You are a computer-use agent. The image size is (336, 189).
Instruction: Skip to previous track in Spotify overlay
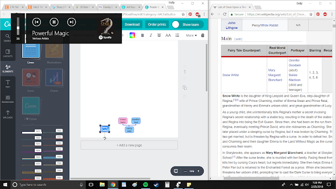[37, 22]
